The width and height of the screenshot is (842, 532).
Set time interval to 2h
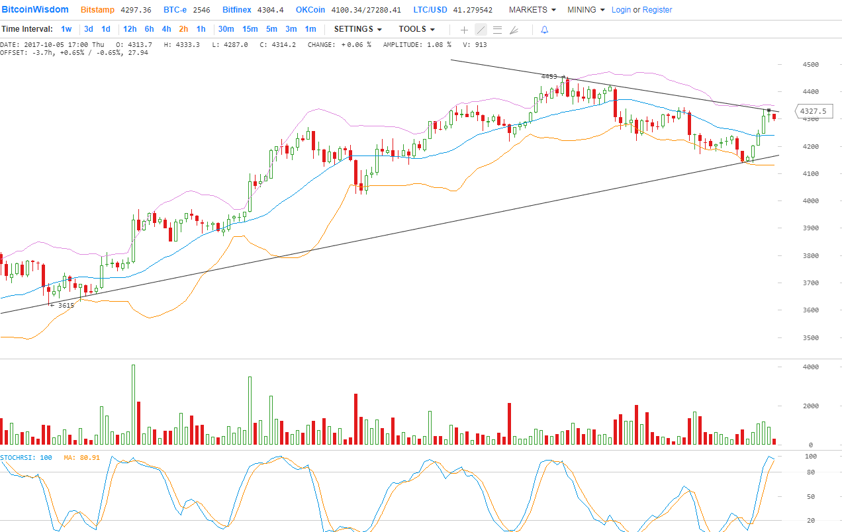click(183, 29)
